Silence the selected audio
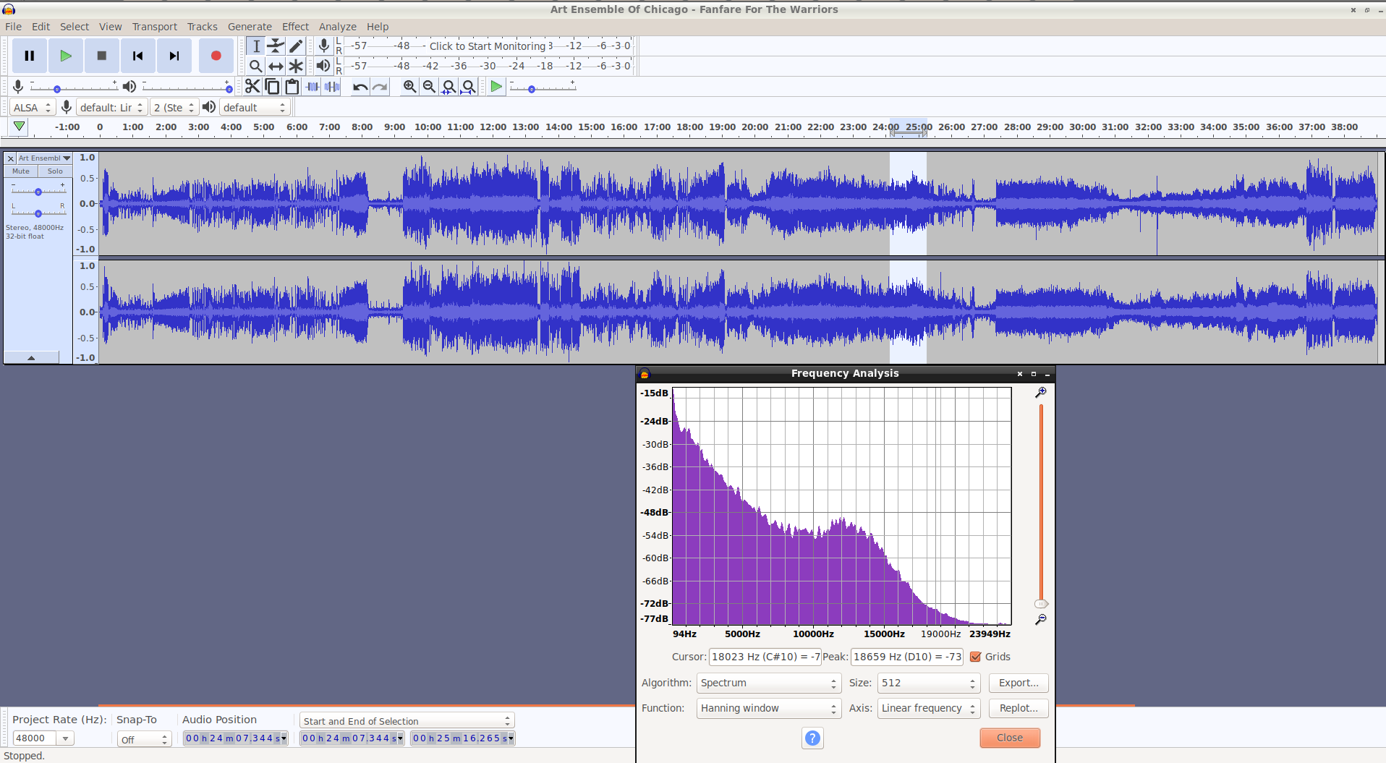Image resolution: width=1386 pixels, height=763 pixels. pyautogui.click(x=332, y=87)
